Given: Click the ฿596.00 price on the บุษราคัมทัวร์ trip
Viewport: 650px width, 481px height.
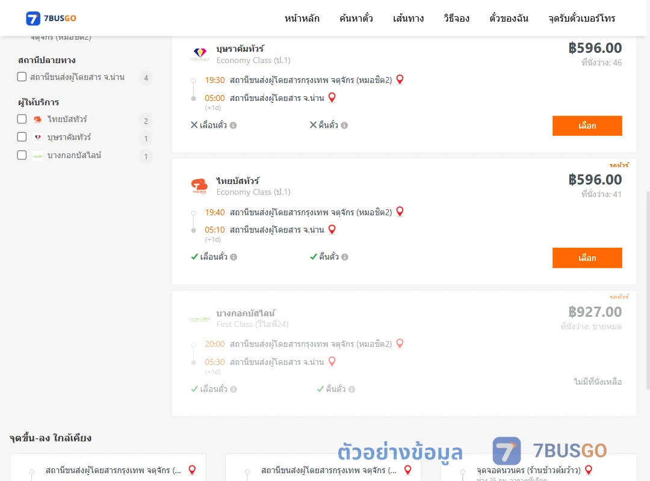Looking at the screenshot, I should pos(595,47).
